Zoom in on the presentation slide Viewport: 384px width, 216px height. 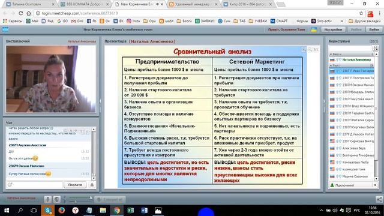(304, 49)
